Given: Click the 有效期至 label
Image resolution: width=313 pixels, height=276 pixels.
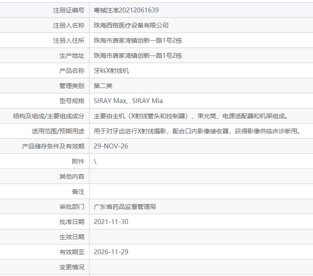Looking at the screenshot, I should (x=72, y=252).
